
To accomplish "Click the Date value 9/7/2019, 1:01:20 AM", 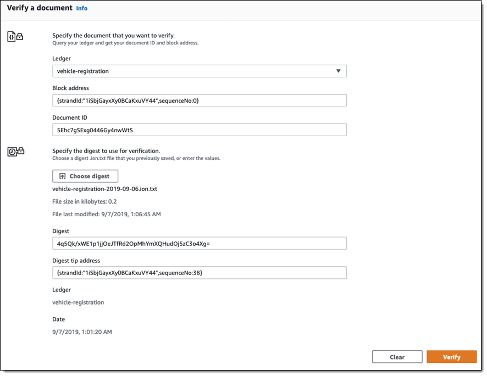I will pyautogui.click(x=82, y=332).
